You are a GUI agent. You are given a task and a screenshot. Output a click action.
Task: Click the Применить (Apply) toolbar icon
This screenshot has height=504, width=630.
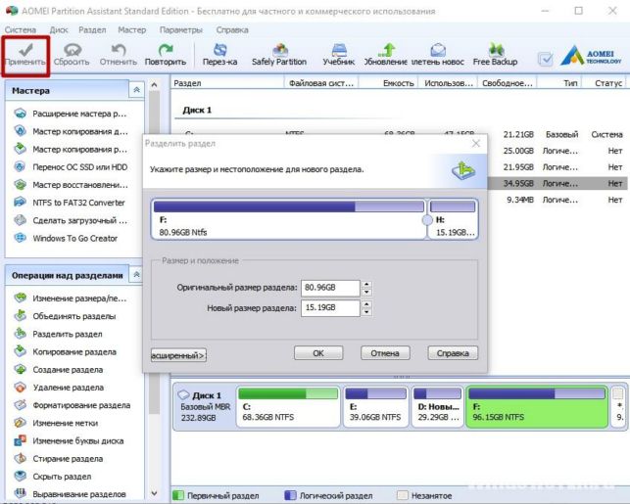point(25,56)
